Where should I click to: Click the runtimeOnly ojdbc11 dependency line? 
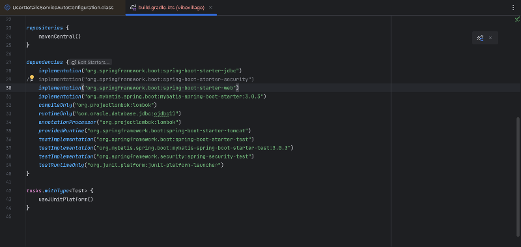pos(110,113)
